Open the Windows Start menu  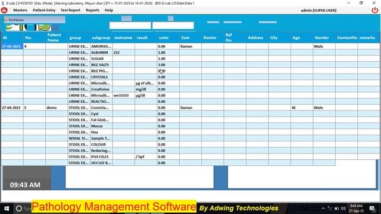click(x=7, y=209)
